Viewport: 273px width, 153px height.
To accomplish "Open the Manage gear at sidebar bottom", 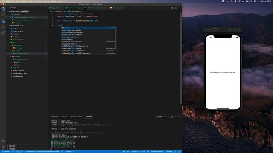I will 3,147.
